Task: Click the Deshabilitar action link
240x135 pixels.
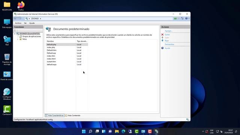Action: tap(169, 44)
